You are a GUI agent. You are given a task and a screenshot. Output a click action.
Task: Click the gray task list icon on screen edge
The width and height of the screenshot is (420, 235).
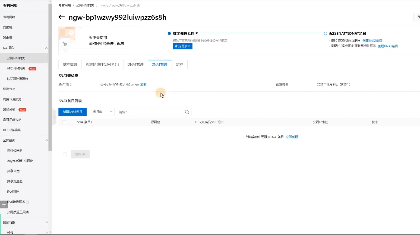pos(4,204)
